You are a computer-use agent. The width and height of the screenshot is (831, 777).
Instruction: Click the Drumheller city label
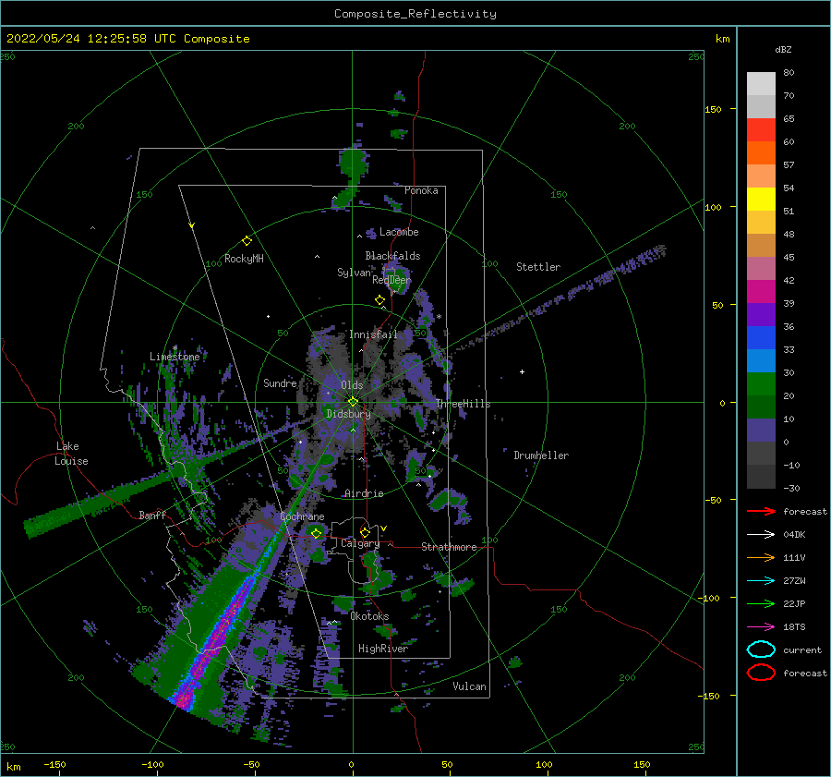541,455
